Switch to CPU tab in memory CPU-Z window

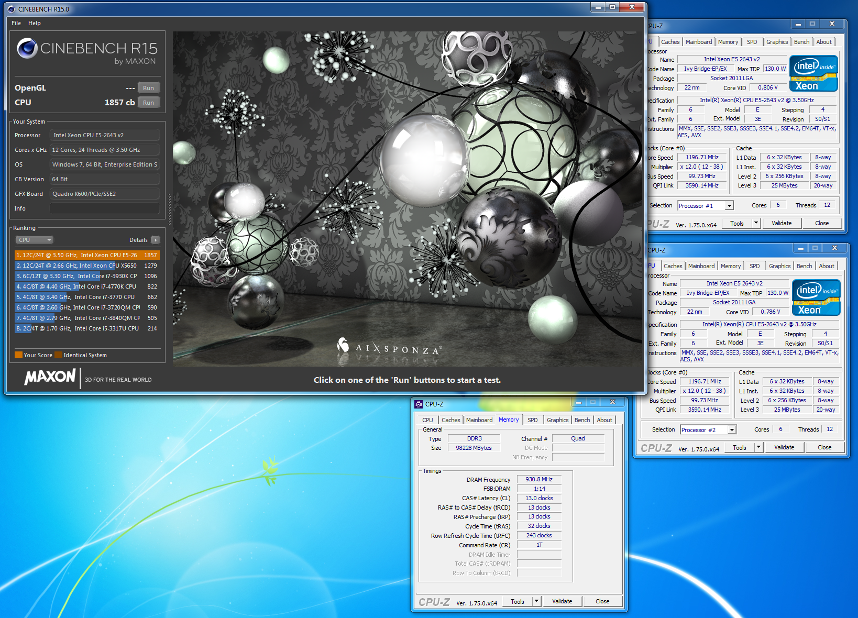click(x=428, y=420)
